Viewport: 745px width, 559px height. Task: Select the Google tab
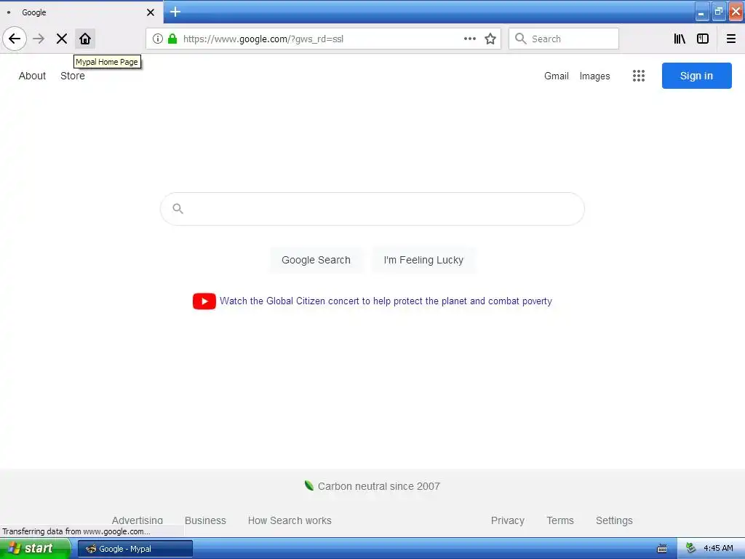tap(81, 12)
